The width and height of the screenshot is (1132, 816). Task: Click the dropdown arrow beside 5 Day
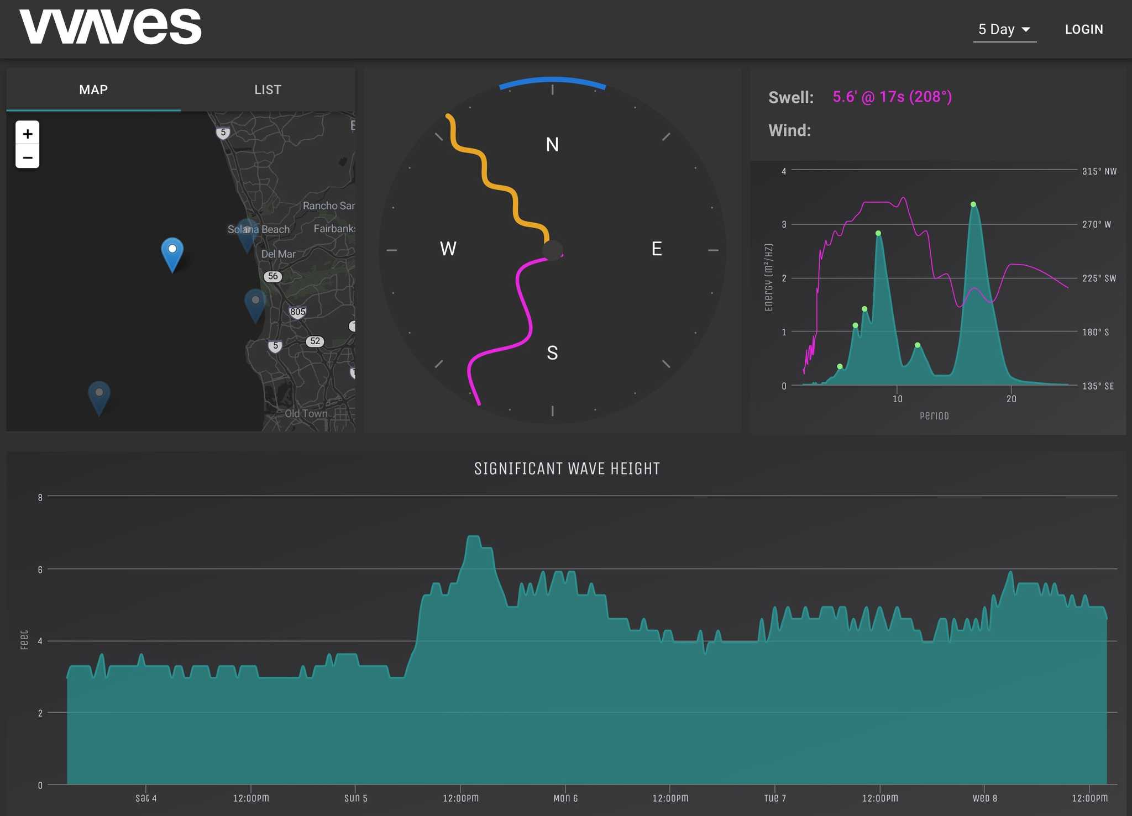pos(1026,29)
